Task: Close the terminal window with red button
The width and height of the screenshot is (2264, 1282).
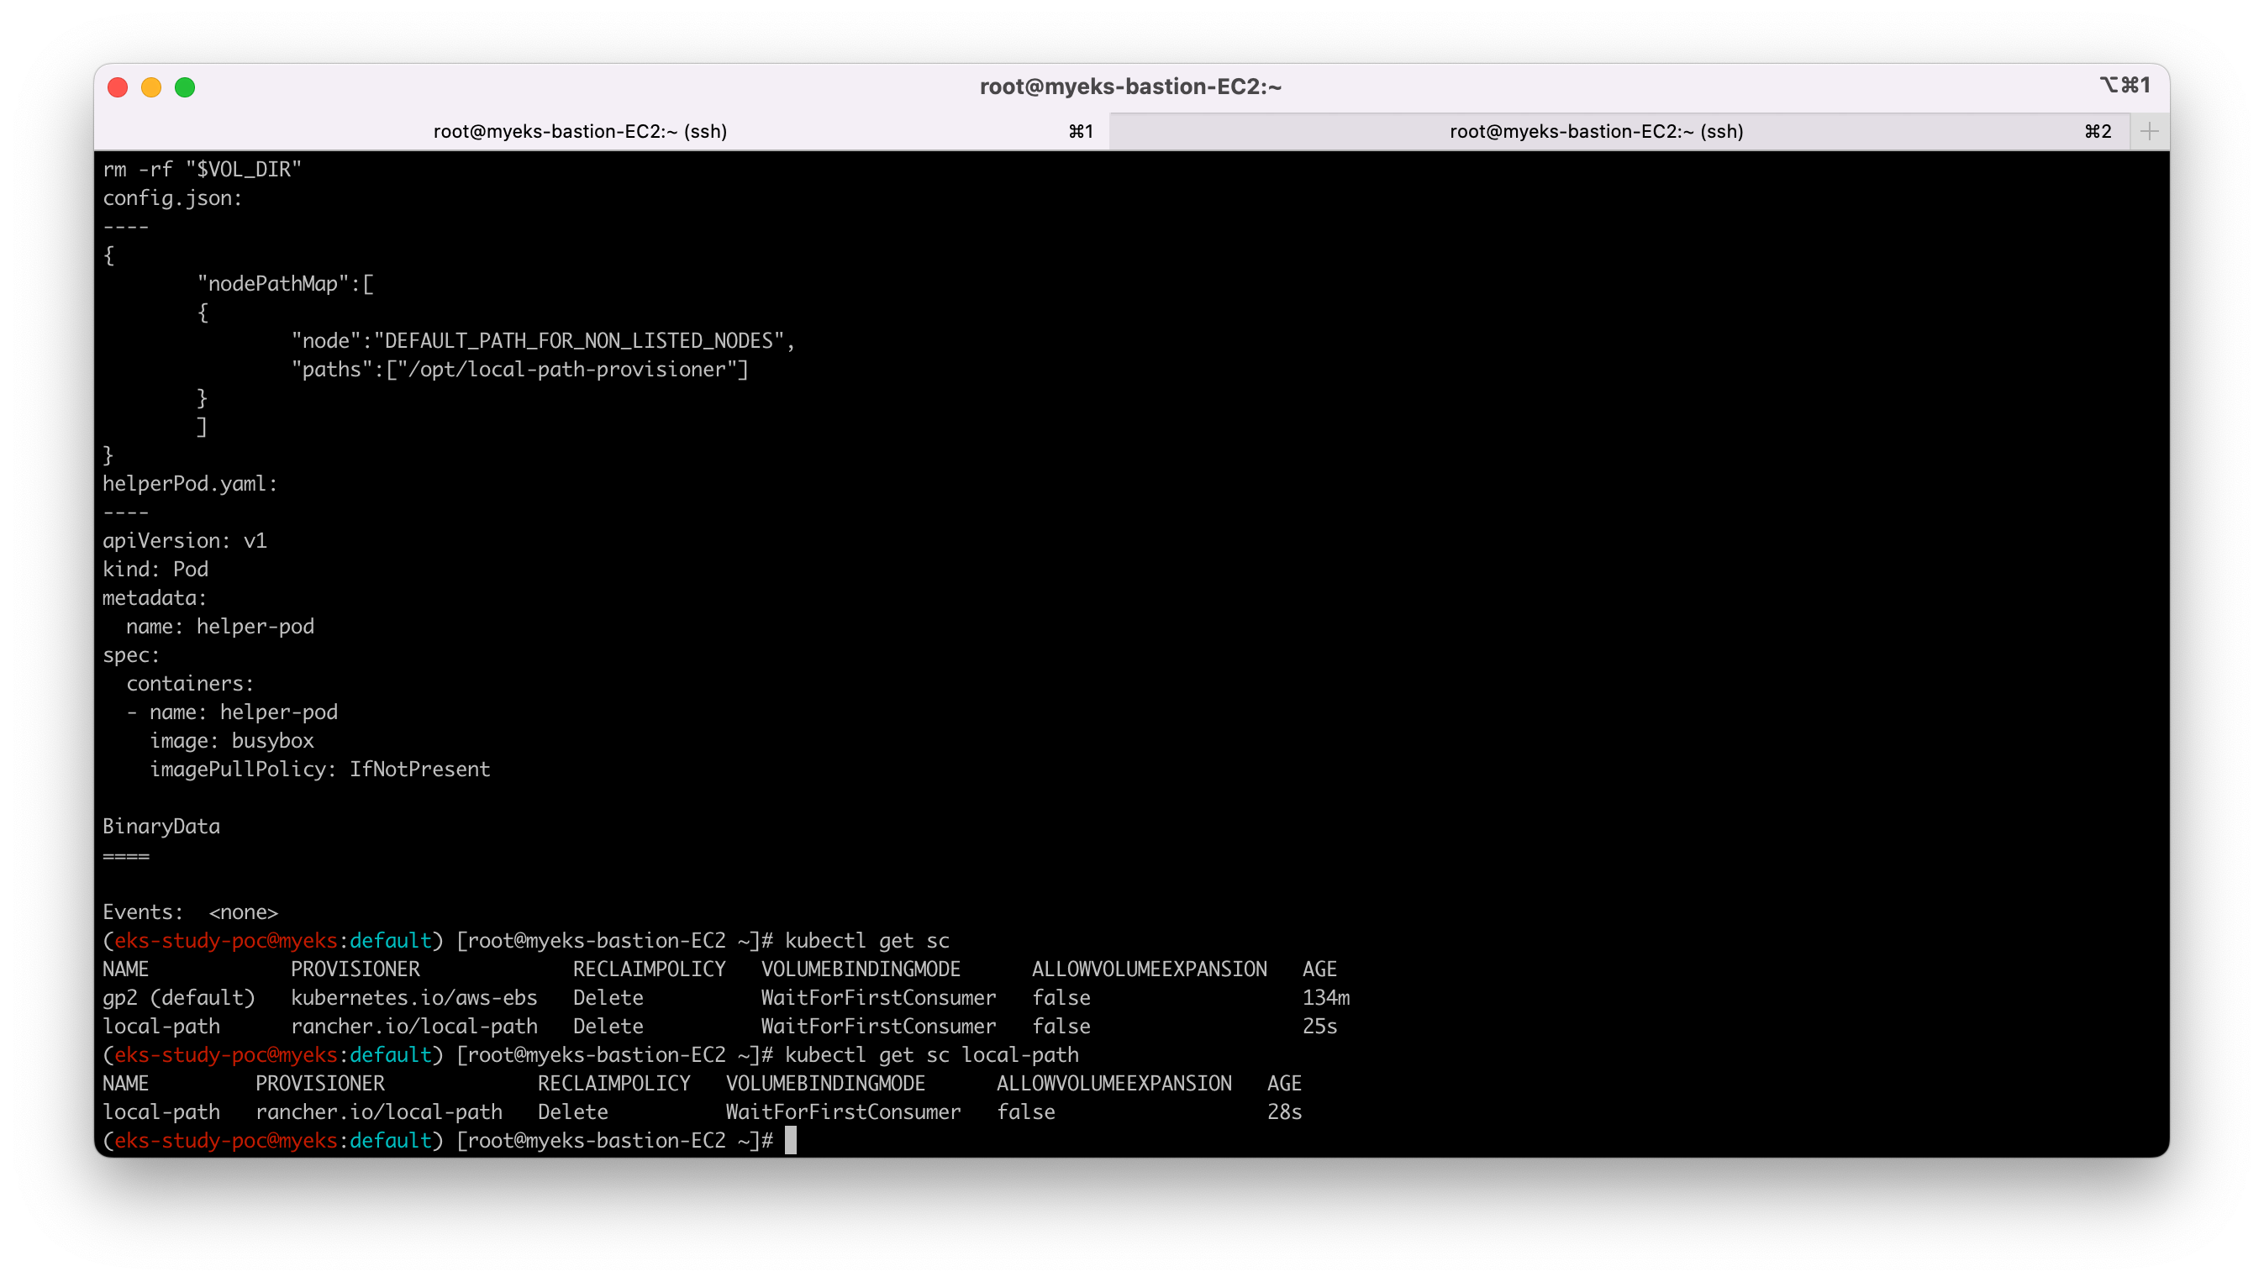Action: pos(117,87)
